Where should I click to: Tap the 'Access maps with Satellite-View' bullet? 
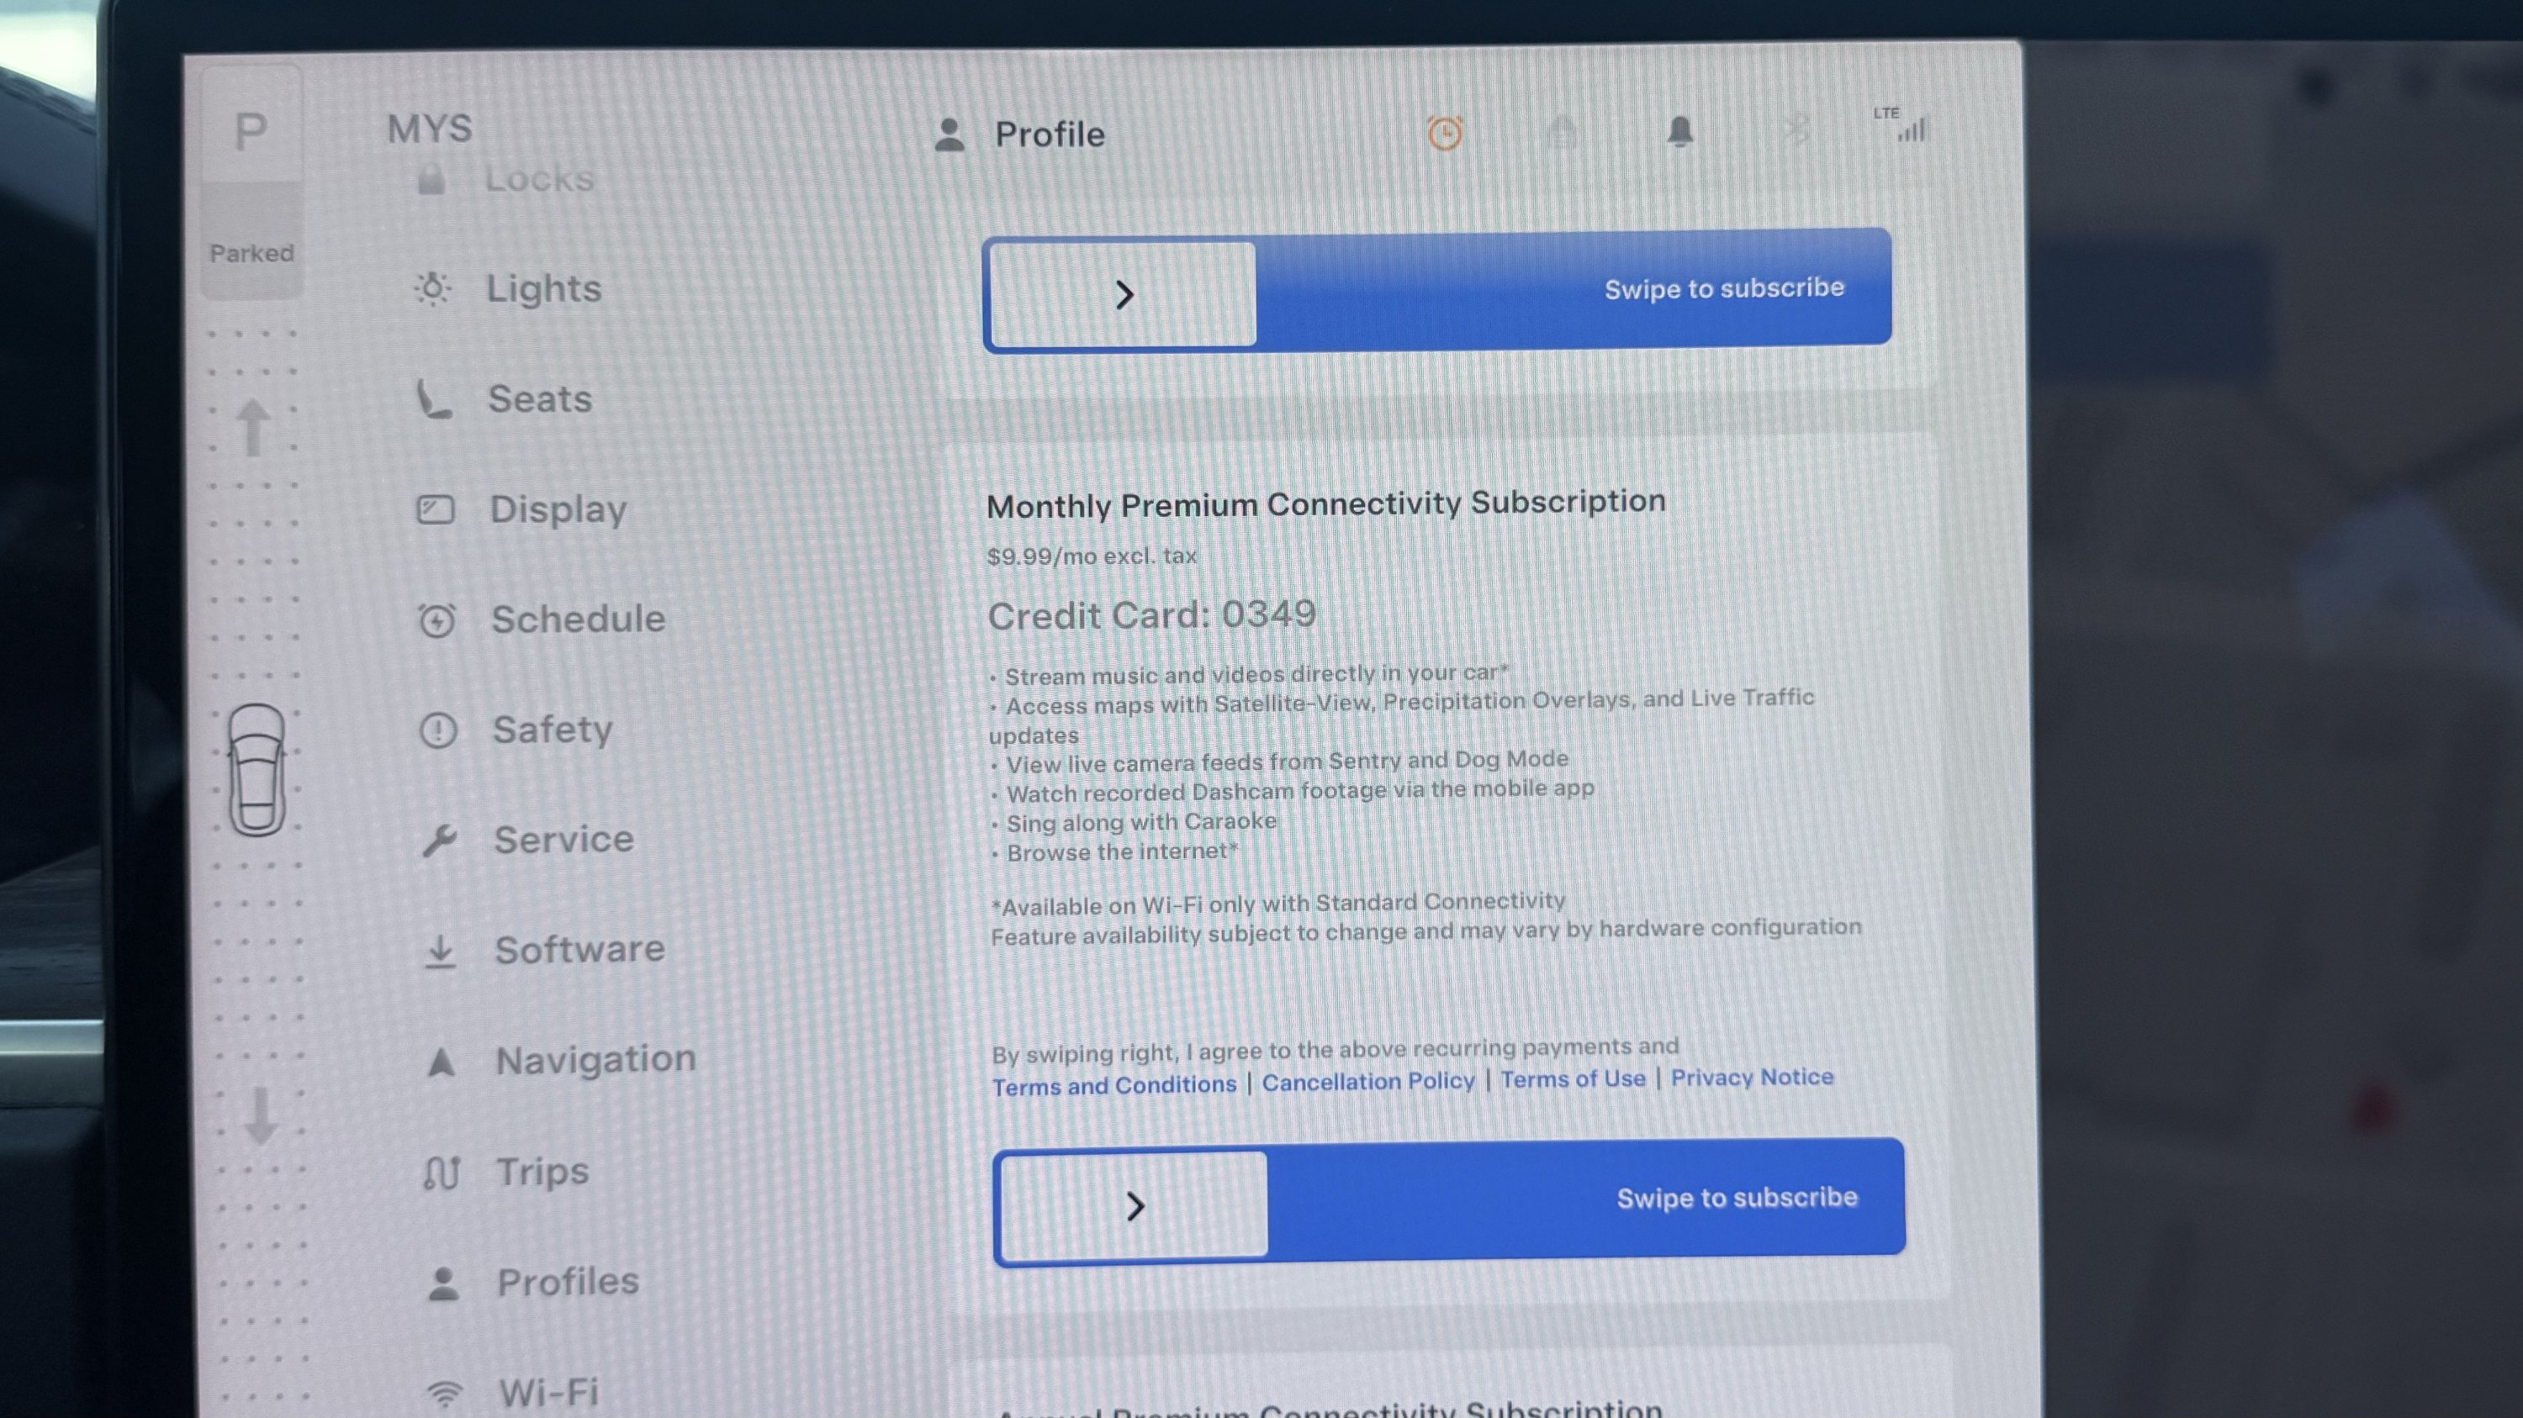tap(1402, 716)
